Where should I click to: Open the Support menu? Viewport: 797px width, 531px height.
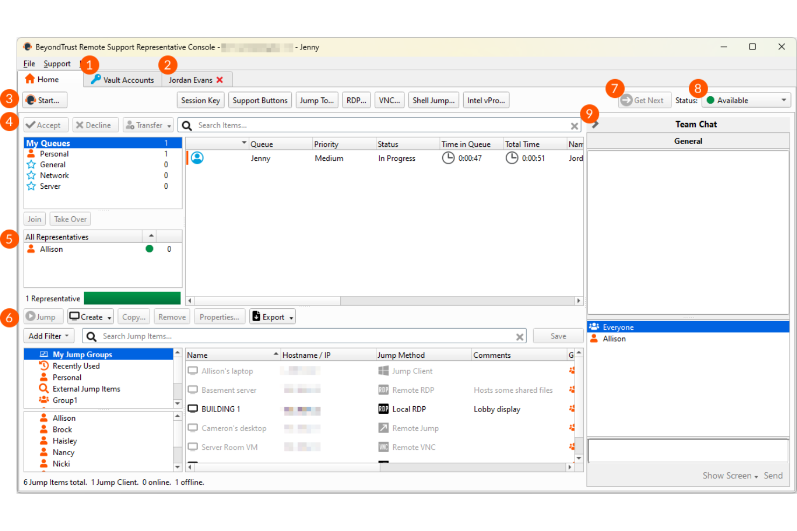click(x=57, y=63)
